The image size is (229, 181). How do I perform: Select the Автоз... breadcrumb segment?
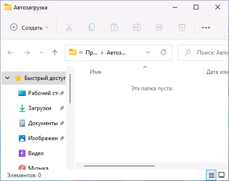point(116,53)
